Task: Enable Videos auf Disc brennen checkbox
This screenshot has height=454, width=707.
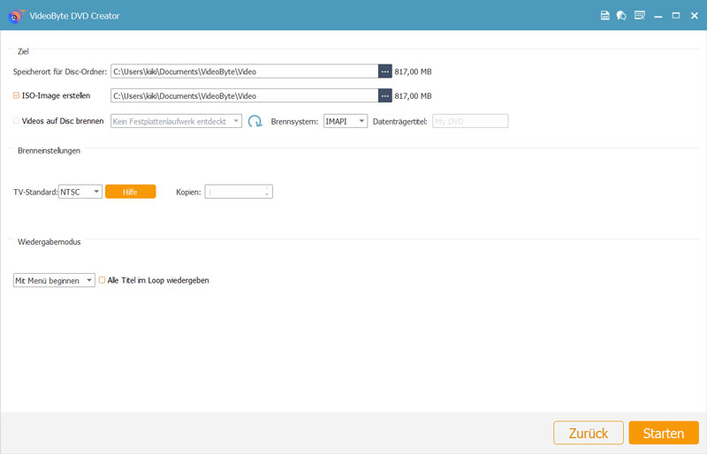Action: (x=17, y=121)
